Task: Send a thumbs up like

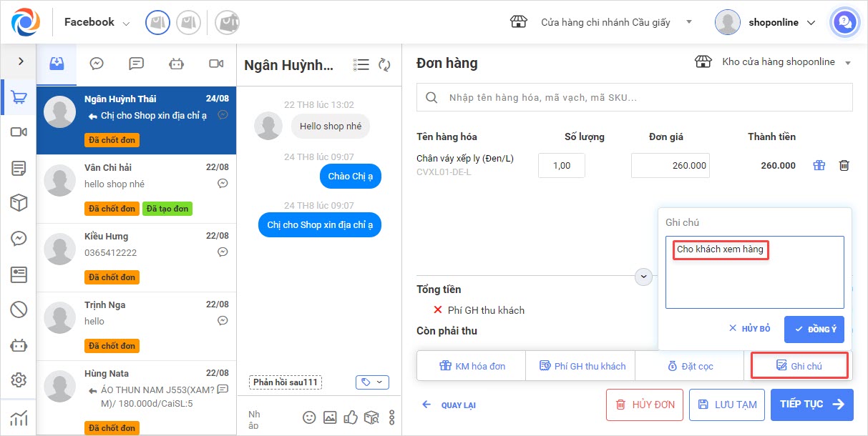Action: (x=351, y=417)
